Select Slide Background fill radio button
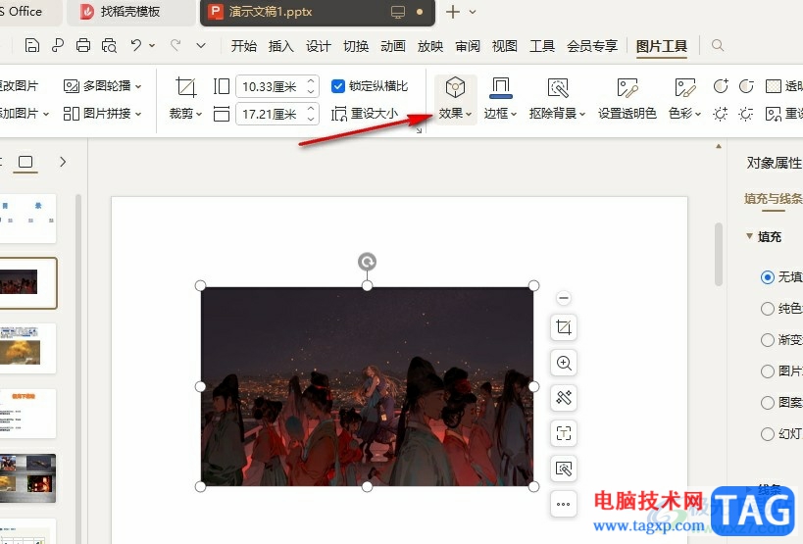This screenshot has height=544, width=803. [x=767, y=434]
